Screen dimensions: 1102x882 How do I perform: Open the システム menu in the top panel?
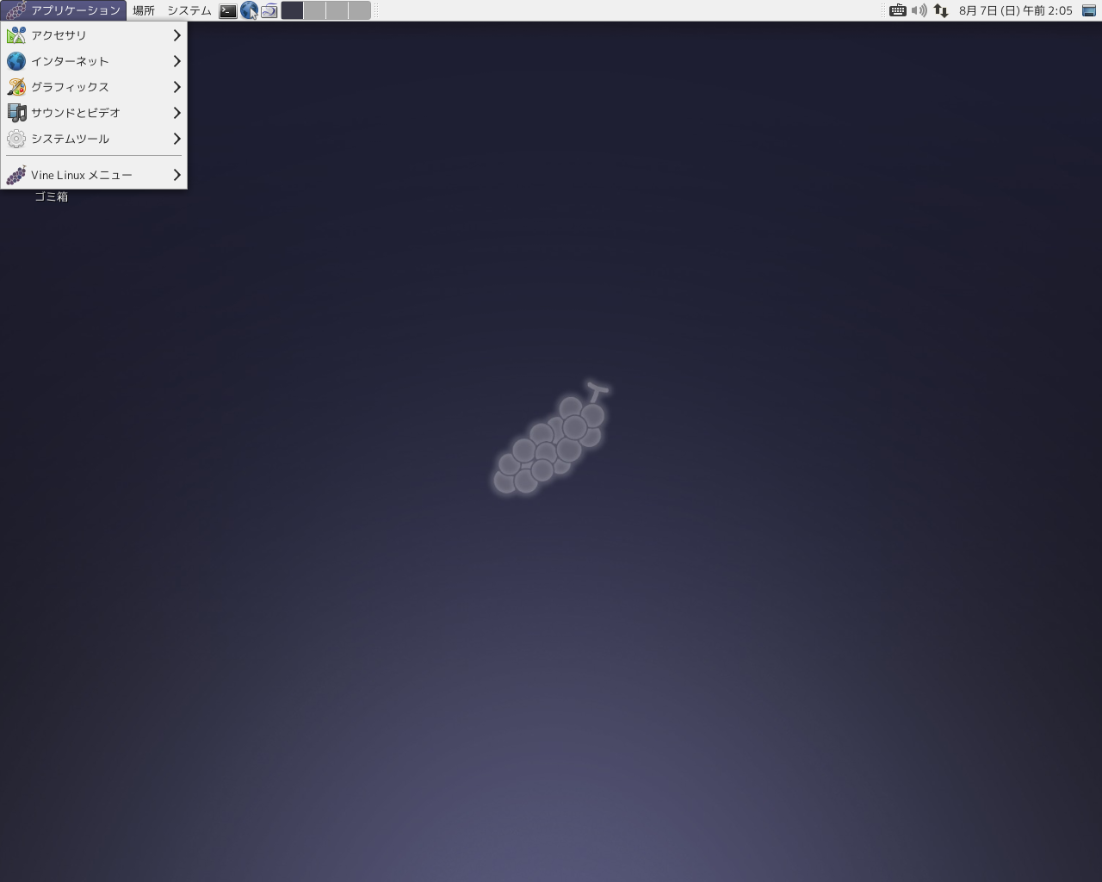[189, 10]
